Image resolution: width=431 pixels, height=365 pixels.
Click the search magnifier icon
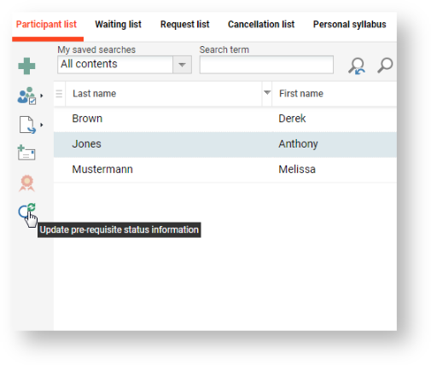385,66
